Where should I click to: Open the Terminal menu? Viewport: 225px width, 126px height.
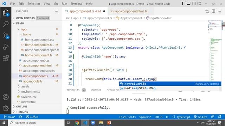click(77, 4)
